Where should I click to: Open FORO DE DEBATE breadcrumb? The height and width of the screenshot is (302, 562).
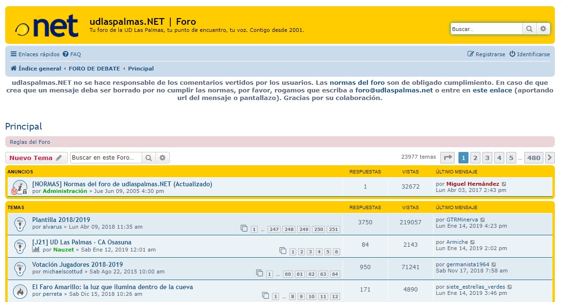[94, 68]
